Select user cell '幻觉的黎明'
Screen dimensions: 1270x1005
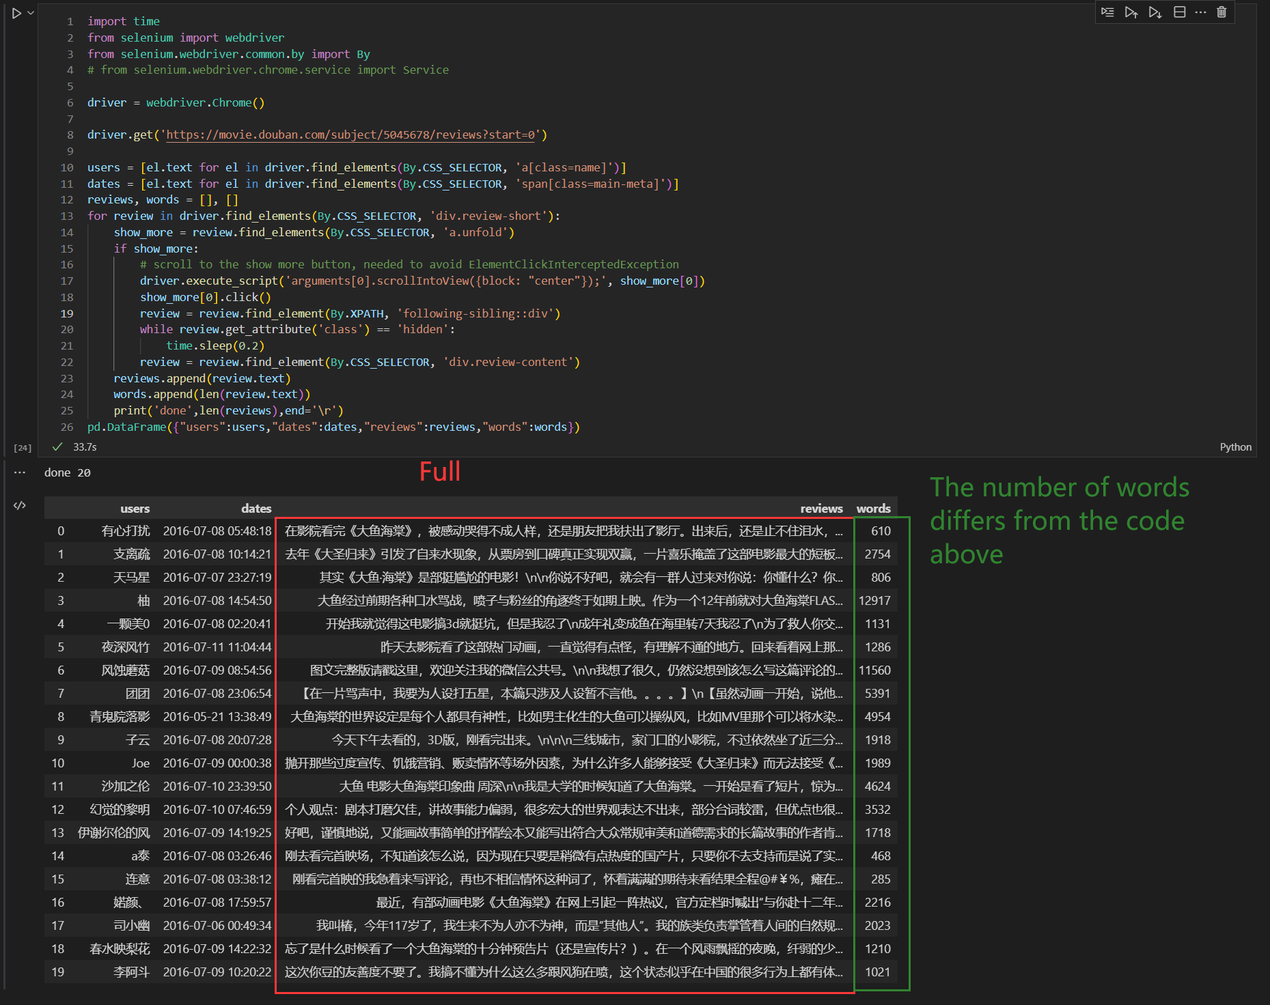pyautogui.click(x=120, y=810)
